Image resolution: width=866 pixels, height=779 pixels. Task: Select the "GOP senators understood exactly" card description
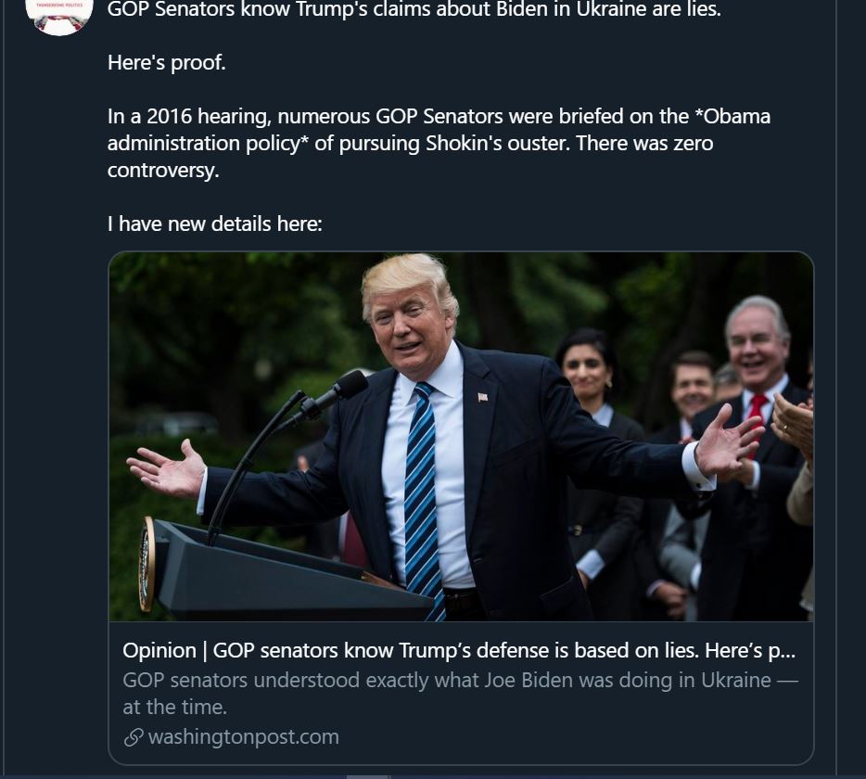(x=460, y=694)
